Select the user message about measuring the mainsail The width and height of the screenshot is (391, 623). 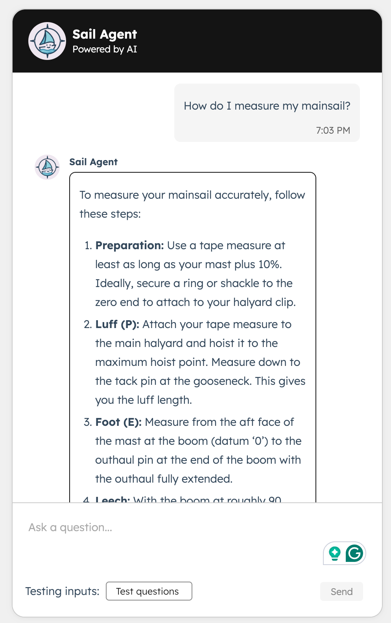tap(267, 106)
